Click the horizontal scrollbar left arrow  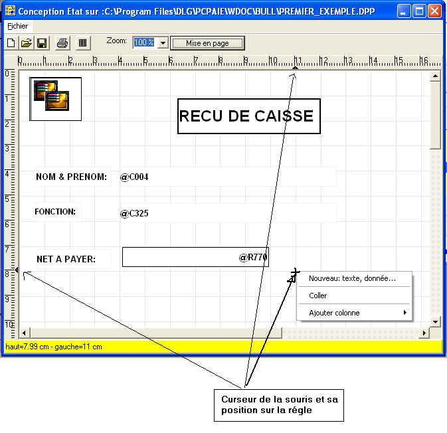pyautogui.click(x=25, y=332)
